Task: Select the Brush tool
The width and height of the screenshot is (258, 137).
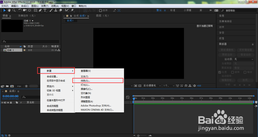Action: click(51, 10)
